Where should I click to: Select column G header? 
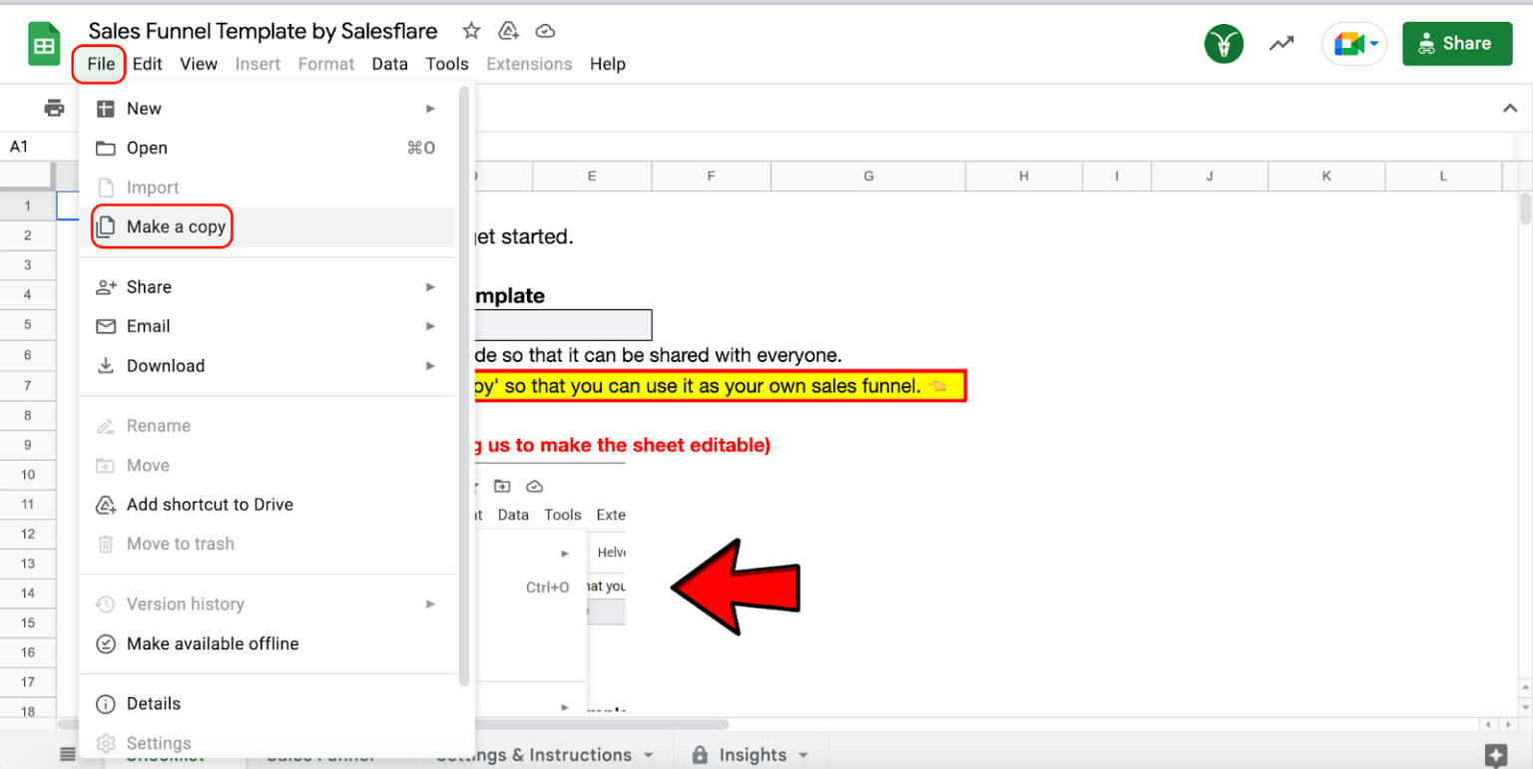(868, 176)
